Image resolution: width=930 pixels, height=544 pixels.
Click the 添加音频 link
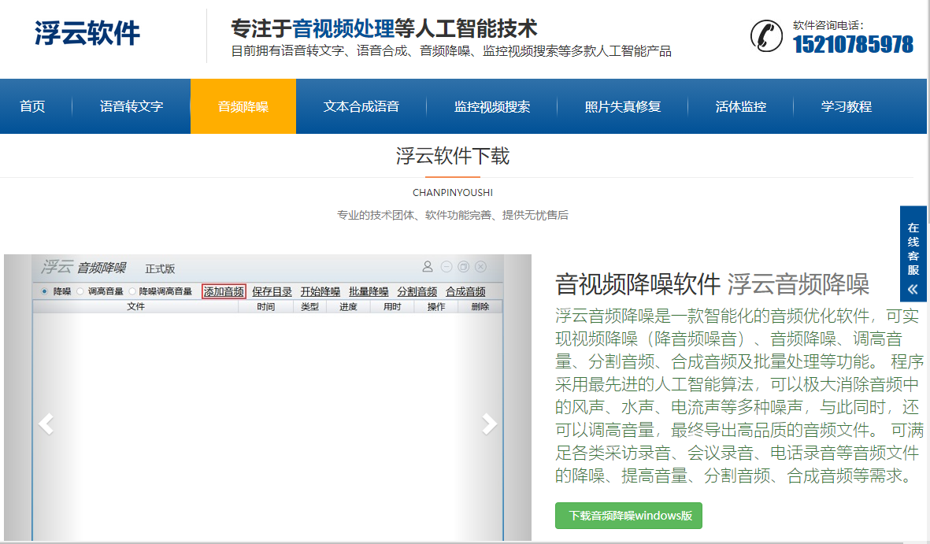tap(224, 291)
